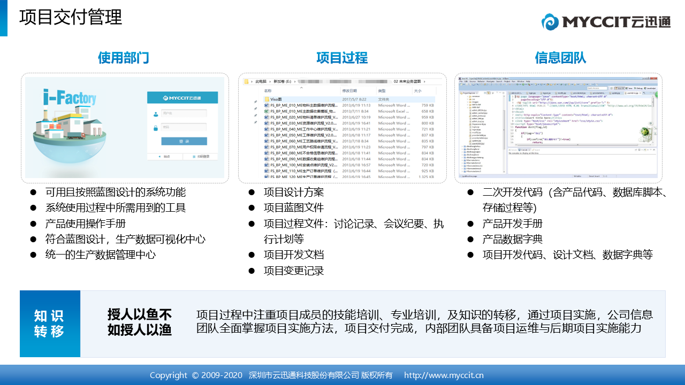Click the Excel icon of FS_BP_ME_010_ME主数据收集模板

click(267, 111)
